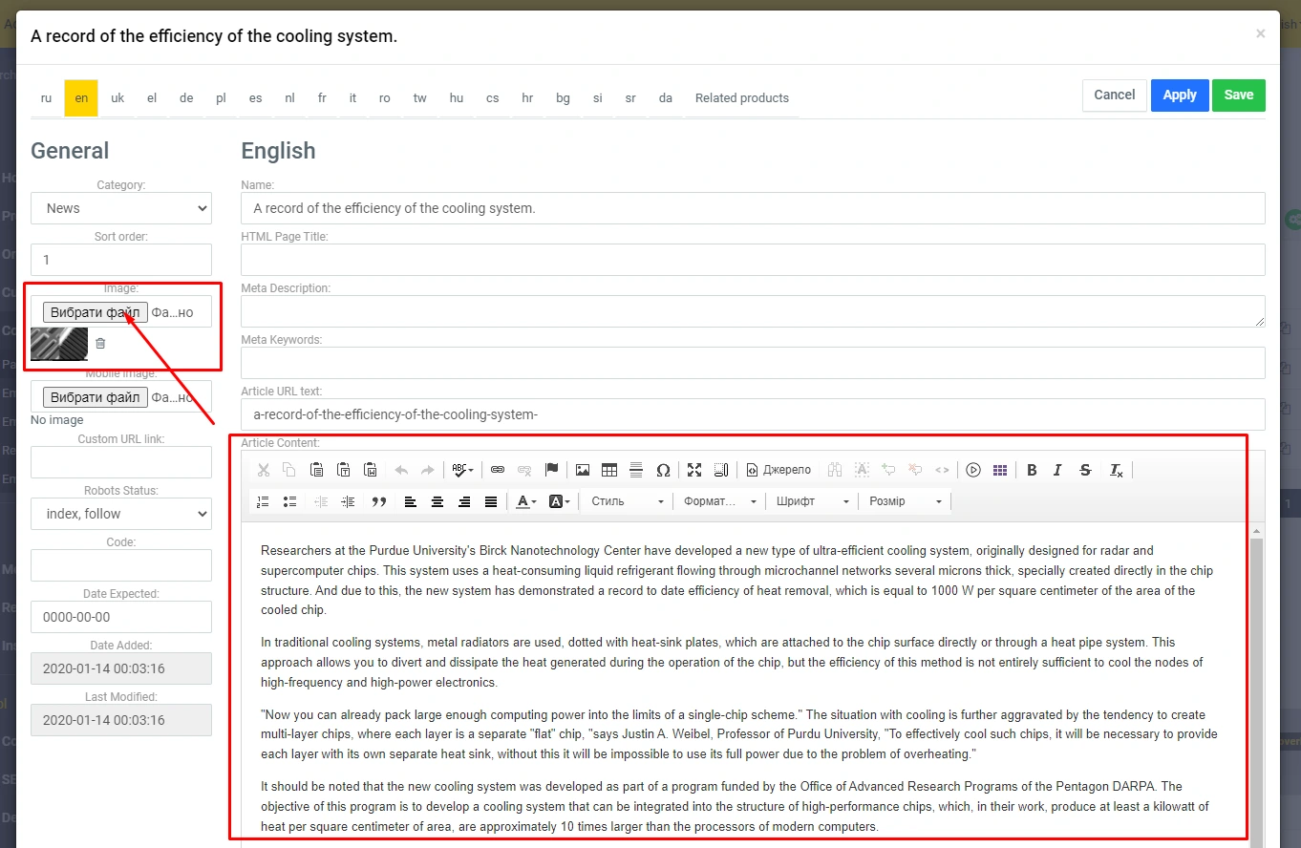1301x848 pixels.
Task: Toggle strikethrough formatting in the editor
Action: (1085, 470)
